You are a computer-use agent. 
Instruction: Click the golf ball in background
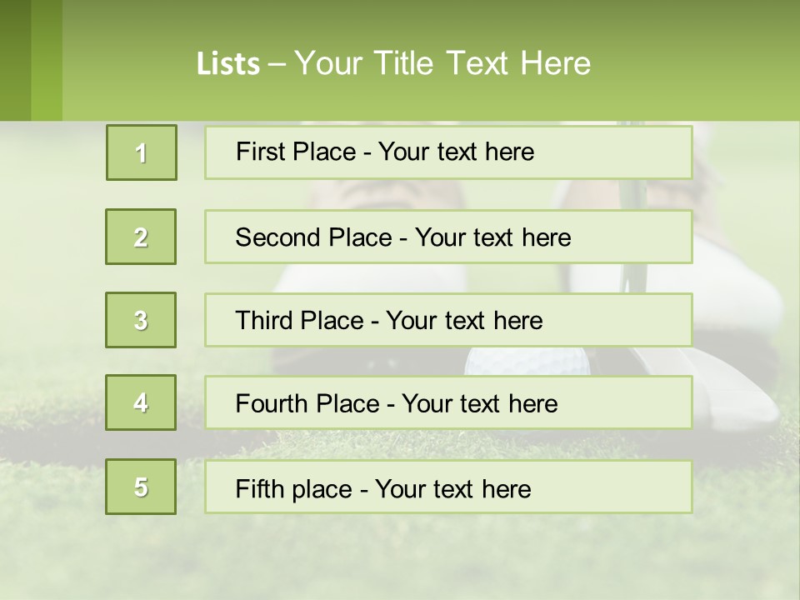(527, 361)
